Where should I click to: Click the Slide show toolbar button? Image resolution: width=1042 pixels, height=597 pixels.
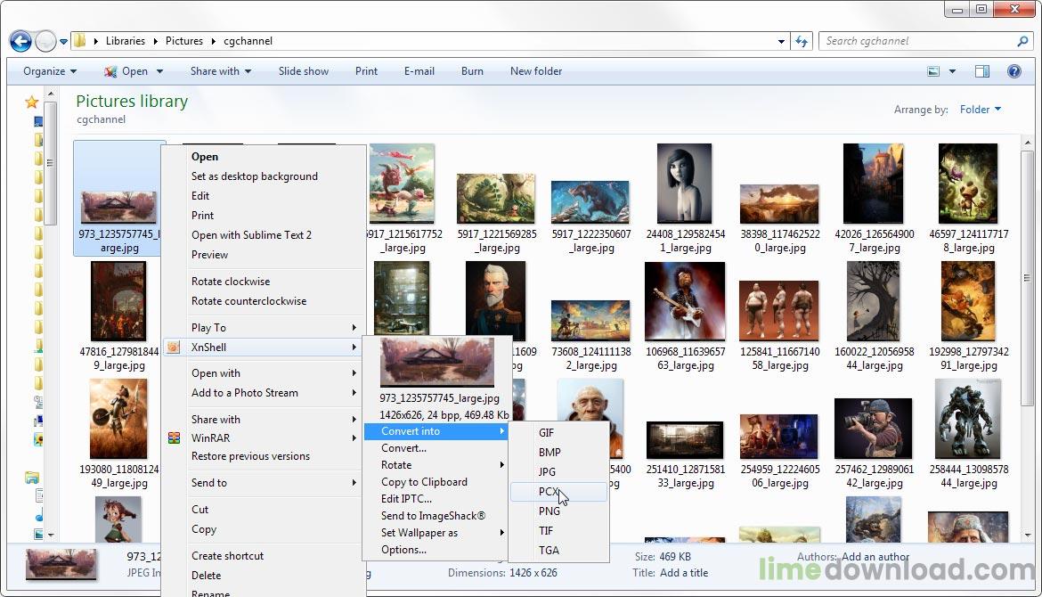[304, 71]
